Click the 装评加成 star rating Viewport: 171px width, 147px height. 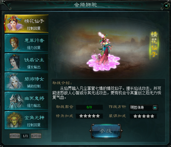[144, 116]
